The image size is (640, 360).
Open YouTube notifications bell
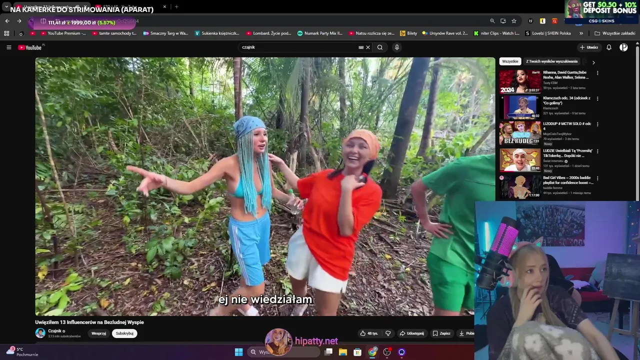pyautogui.click(x=609, y=47)
